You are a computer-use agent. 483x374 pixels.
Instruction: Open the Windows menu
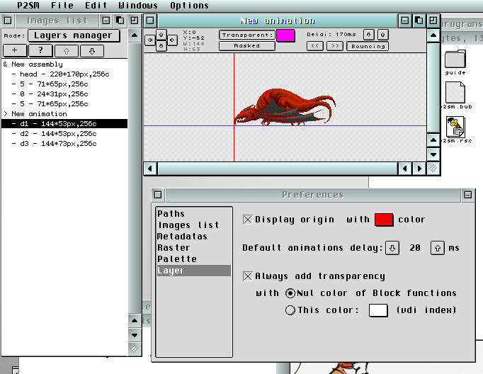(137, 6)
